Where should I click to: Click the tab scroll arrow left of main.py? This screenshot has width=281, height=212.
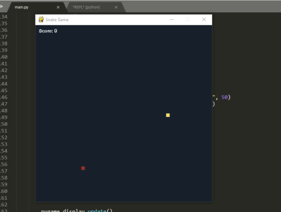pyautogui.click(x=2, y=7)
